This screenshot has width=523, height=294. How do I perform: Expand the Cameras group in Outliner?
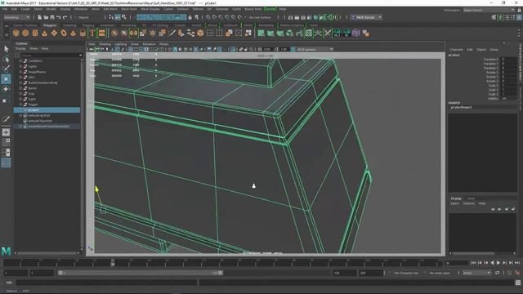click(20, 61)
